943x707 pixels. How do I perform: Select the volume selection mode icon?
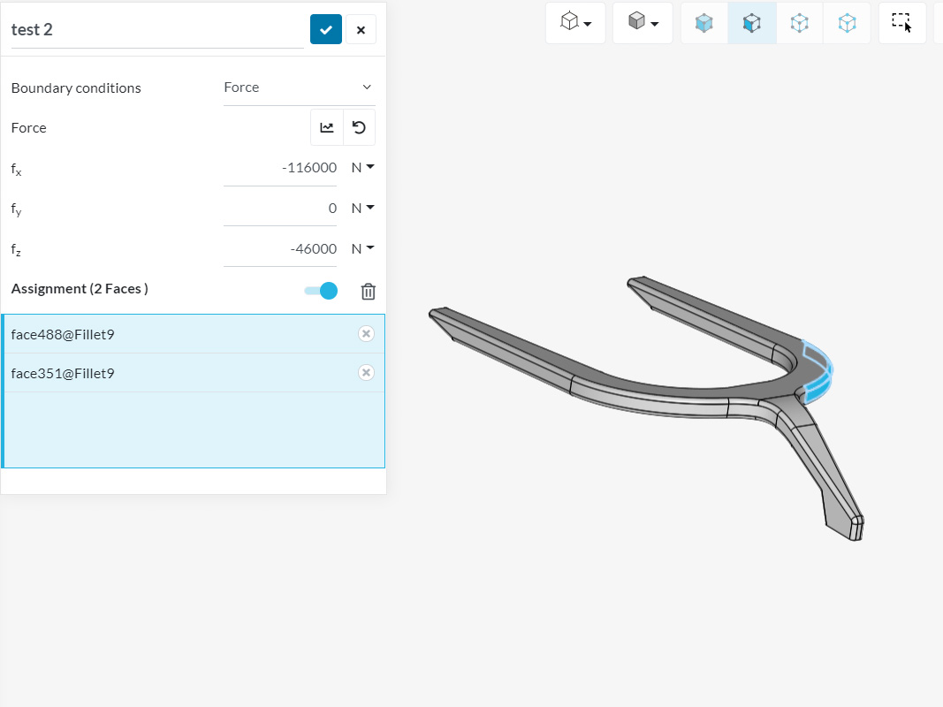(704, 23)
